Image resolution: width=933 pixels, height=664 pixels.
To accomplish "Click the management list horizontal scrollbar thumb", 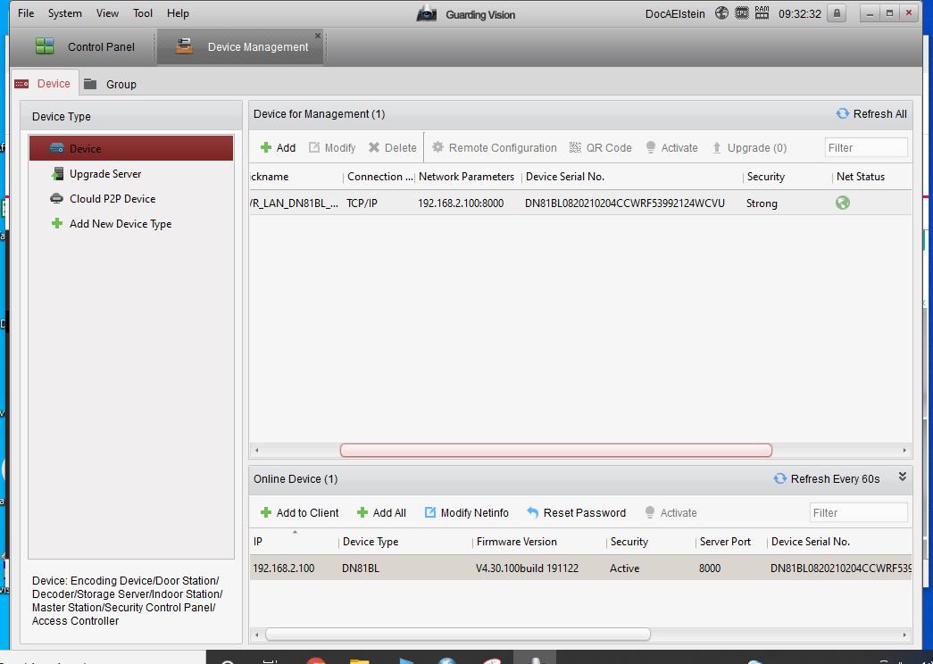I will (555, 451).
